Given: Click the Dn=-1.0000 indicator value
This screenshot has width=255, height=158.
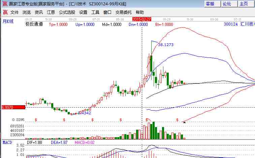Looking at the screenshot, I should [x=138, y=25].
